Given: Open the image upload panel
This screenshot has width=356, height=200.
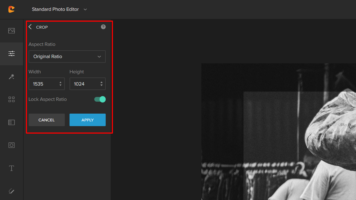Looking at the screenshot, I should coord(11,31).
